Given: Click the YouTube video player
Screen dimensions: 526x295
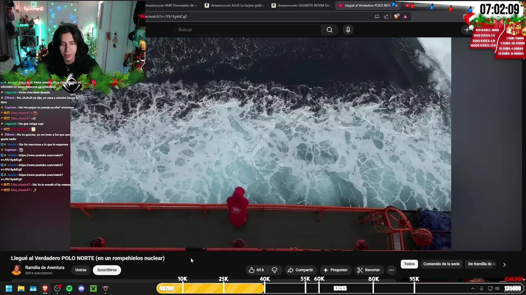Looking at the screenshot, I should (261, 144).
